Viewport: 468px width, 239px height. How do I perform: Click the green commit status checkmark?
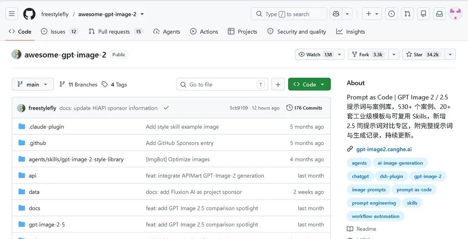(x=166, y=108)
